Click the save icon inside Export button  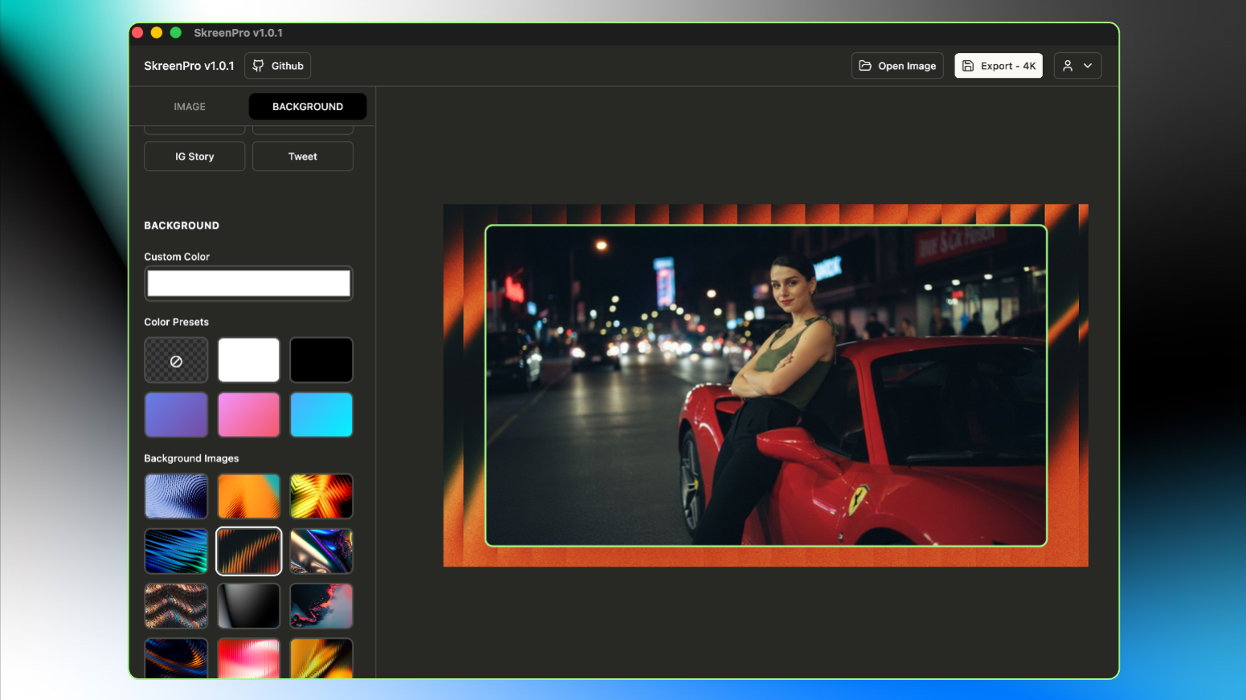point(968,66)
